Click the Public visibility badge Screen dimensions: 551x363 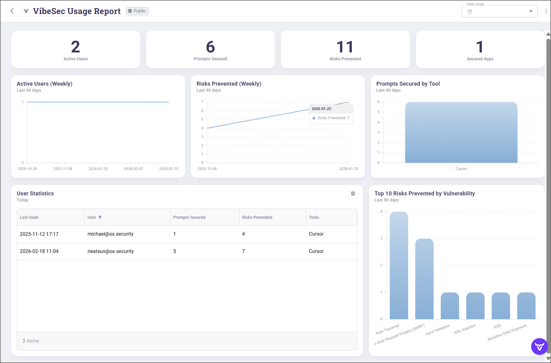[137, 11]
